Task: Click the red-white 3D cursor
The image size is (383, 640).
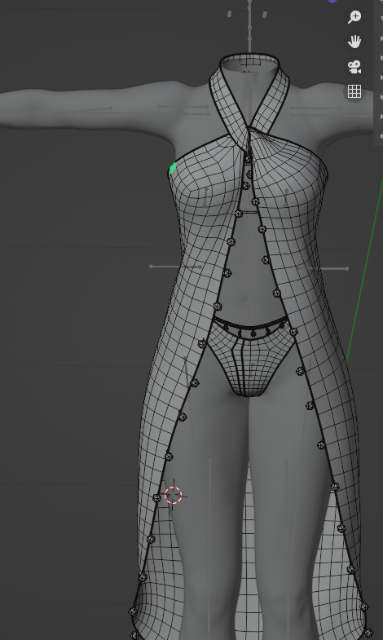Action: pyautogui.click(x=174, y=495)
